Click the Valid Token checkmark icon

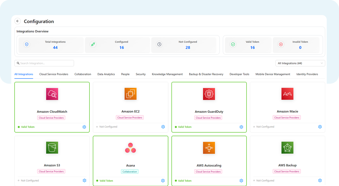(x=233, y=44)
